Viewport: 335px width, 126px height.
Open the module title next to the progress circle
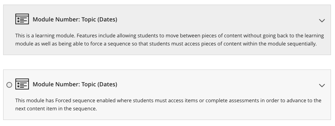75,84
